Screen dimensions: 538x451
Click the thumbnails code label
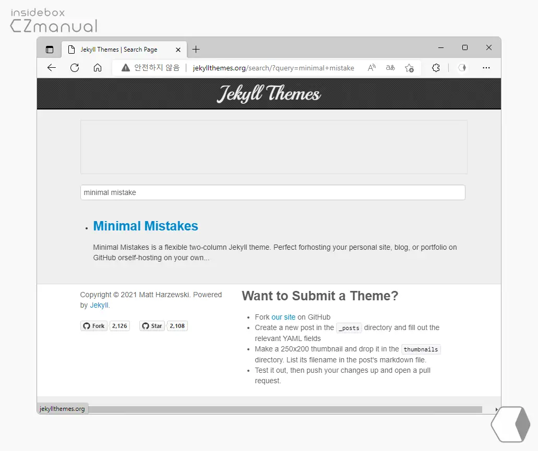421,349
